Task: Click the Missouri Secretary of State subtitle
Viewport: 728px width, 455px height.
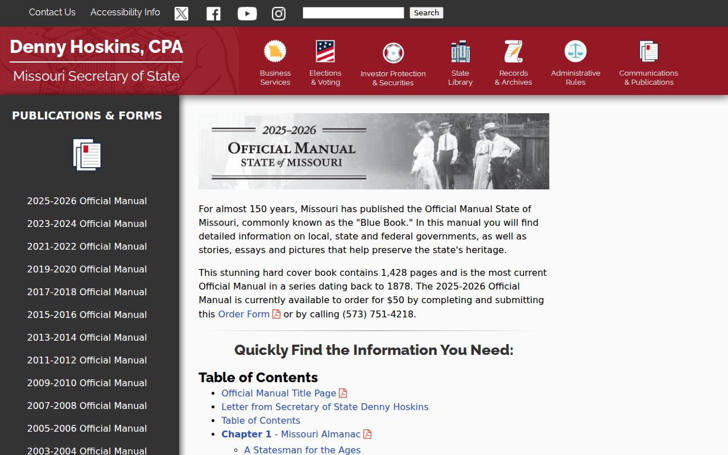Action: click(x=97, y=76)
